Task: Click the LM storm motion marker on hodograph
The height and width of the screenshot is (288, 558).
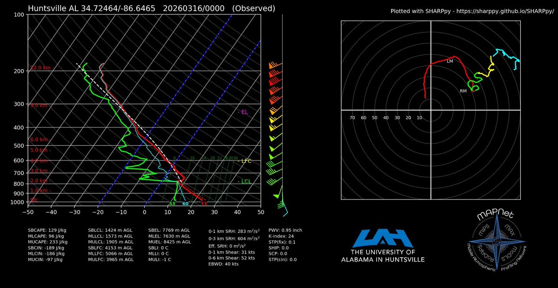Action: tap(450, 61)
